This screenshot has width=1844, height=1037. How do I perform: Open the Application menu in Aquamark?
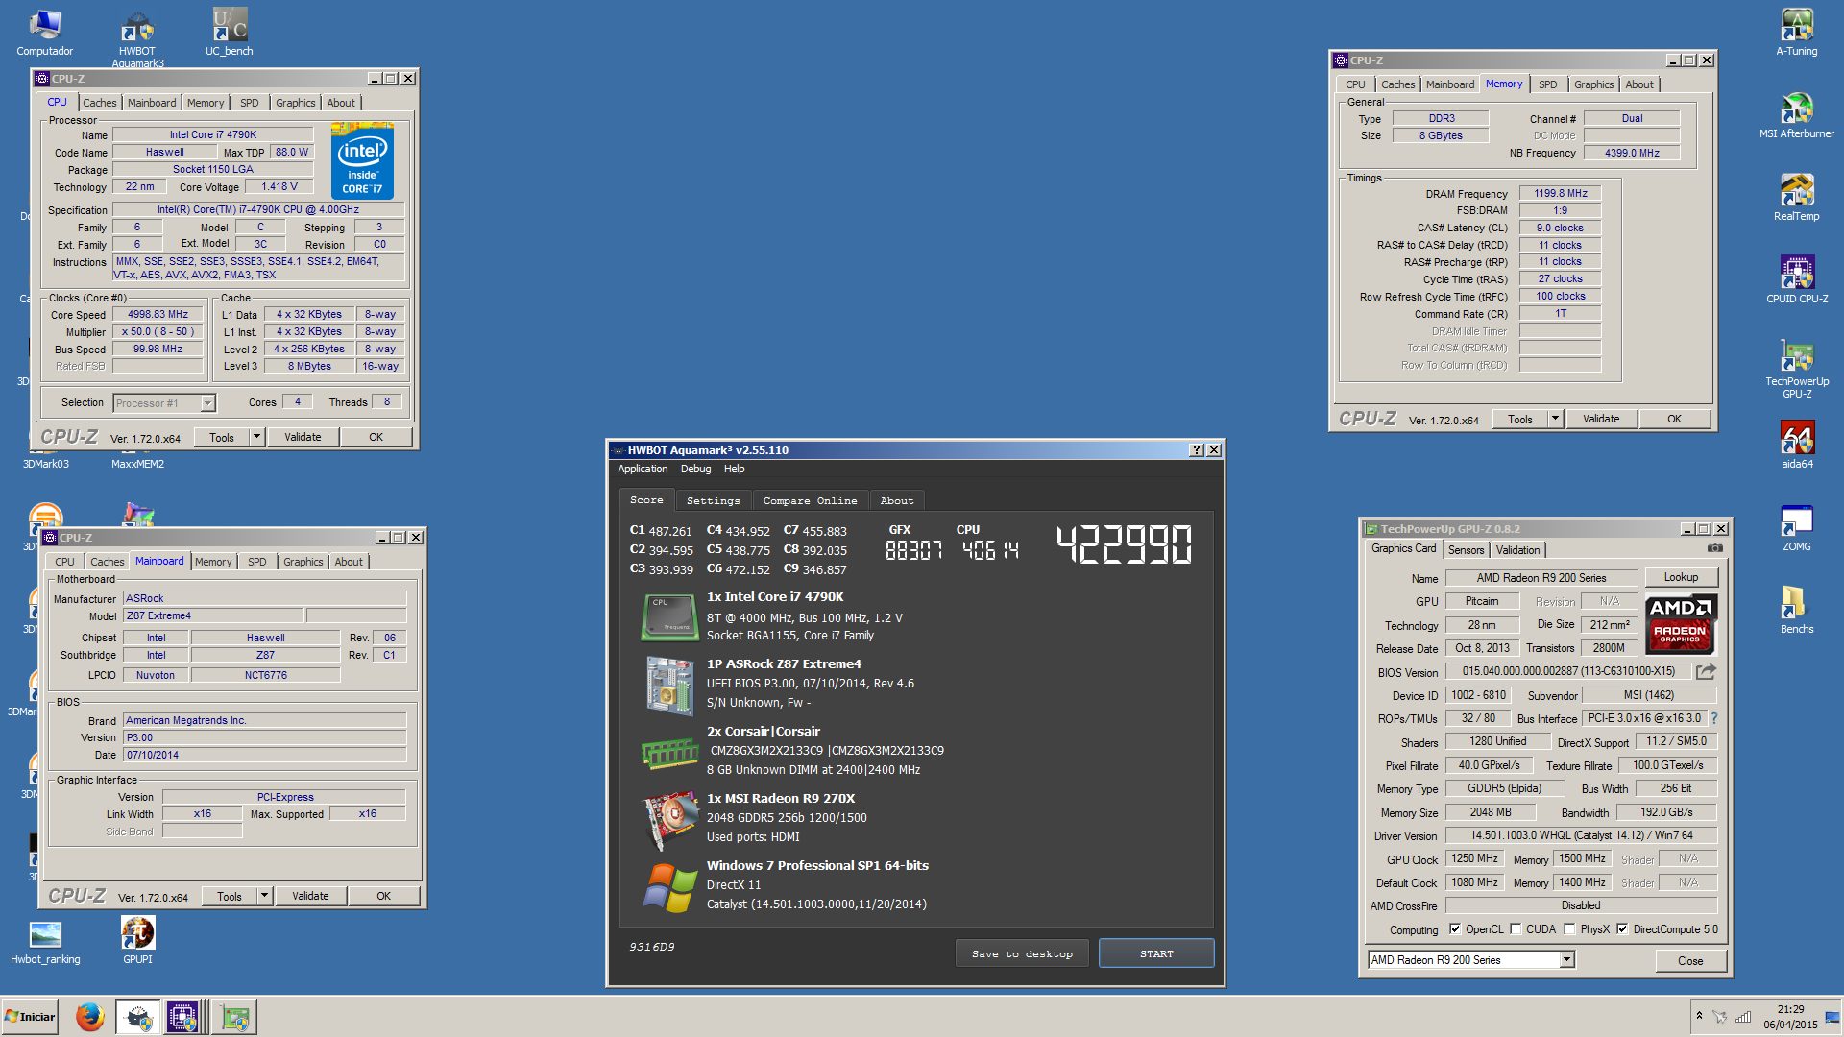[x=643, y=469]
